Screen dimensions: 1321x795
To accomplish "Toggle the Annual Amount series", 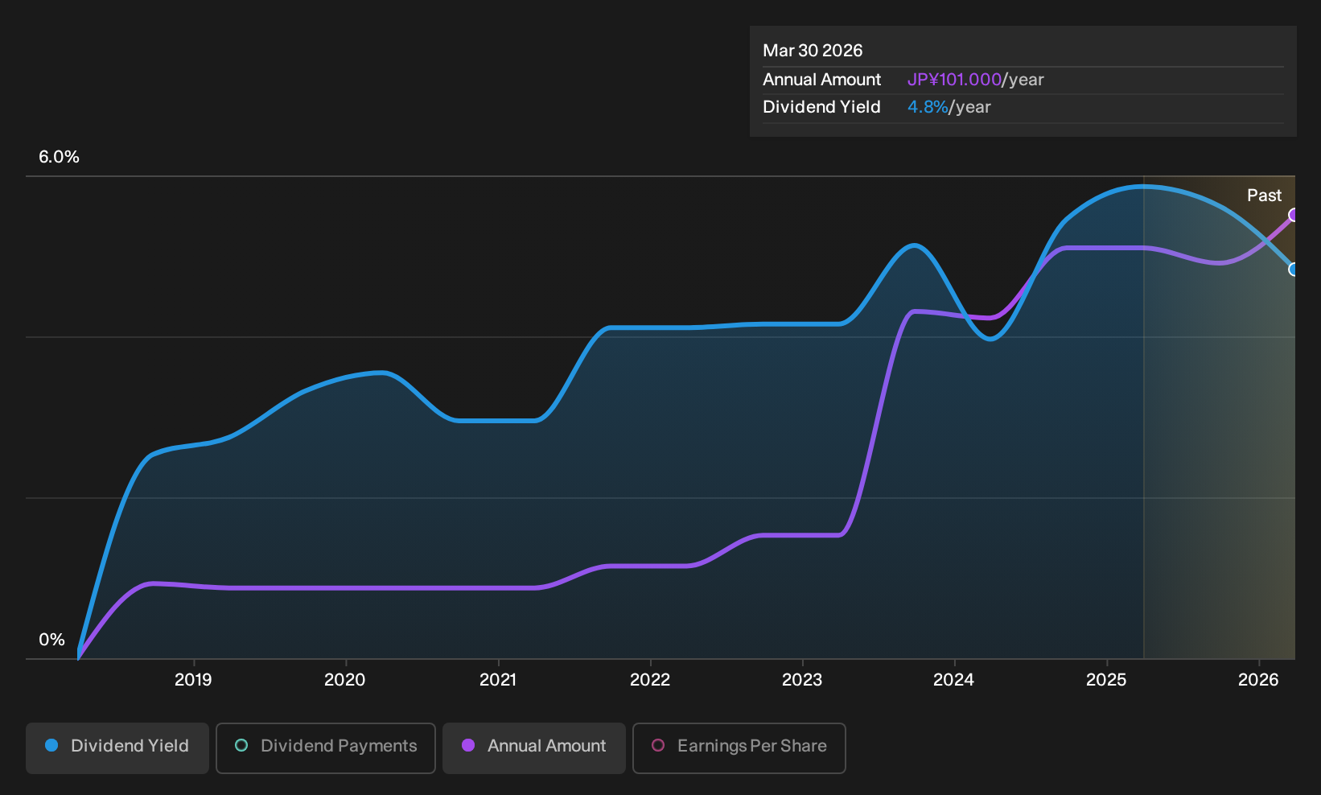I will [x=534, y=748].
